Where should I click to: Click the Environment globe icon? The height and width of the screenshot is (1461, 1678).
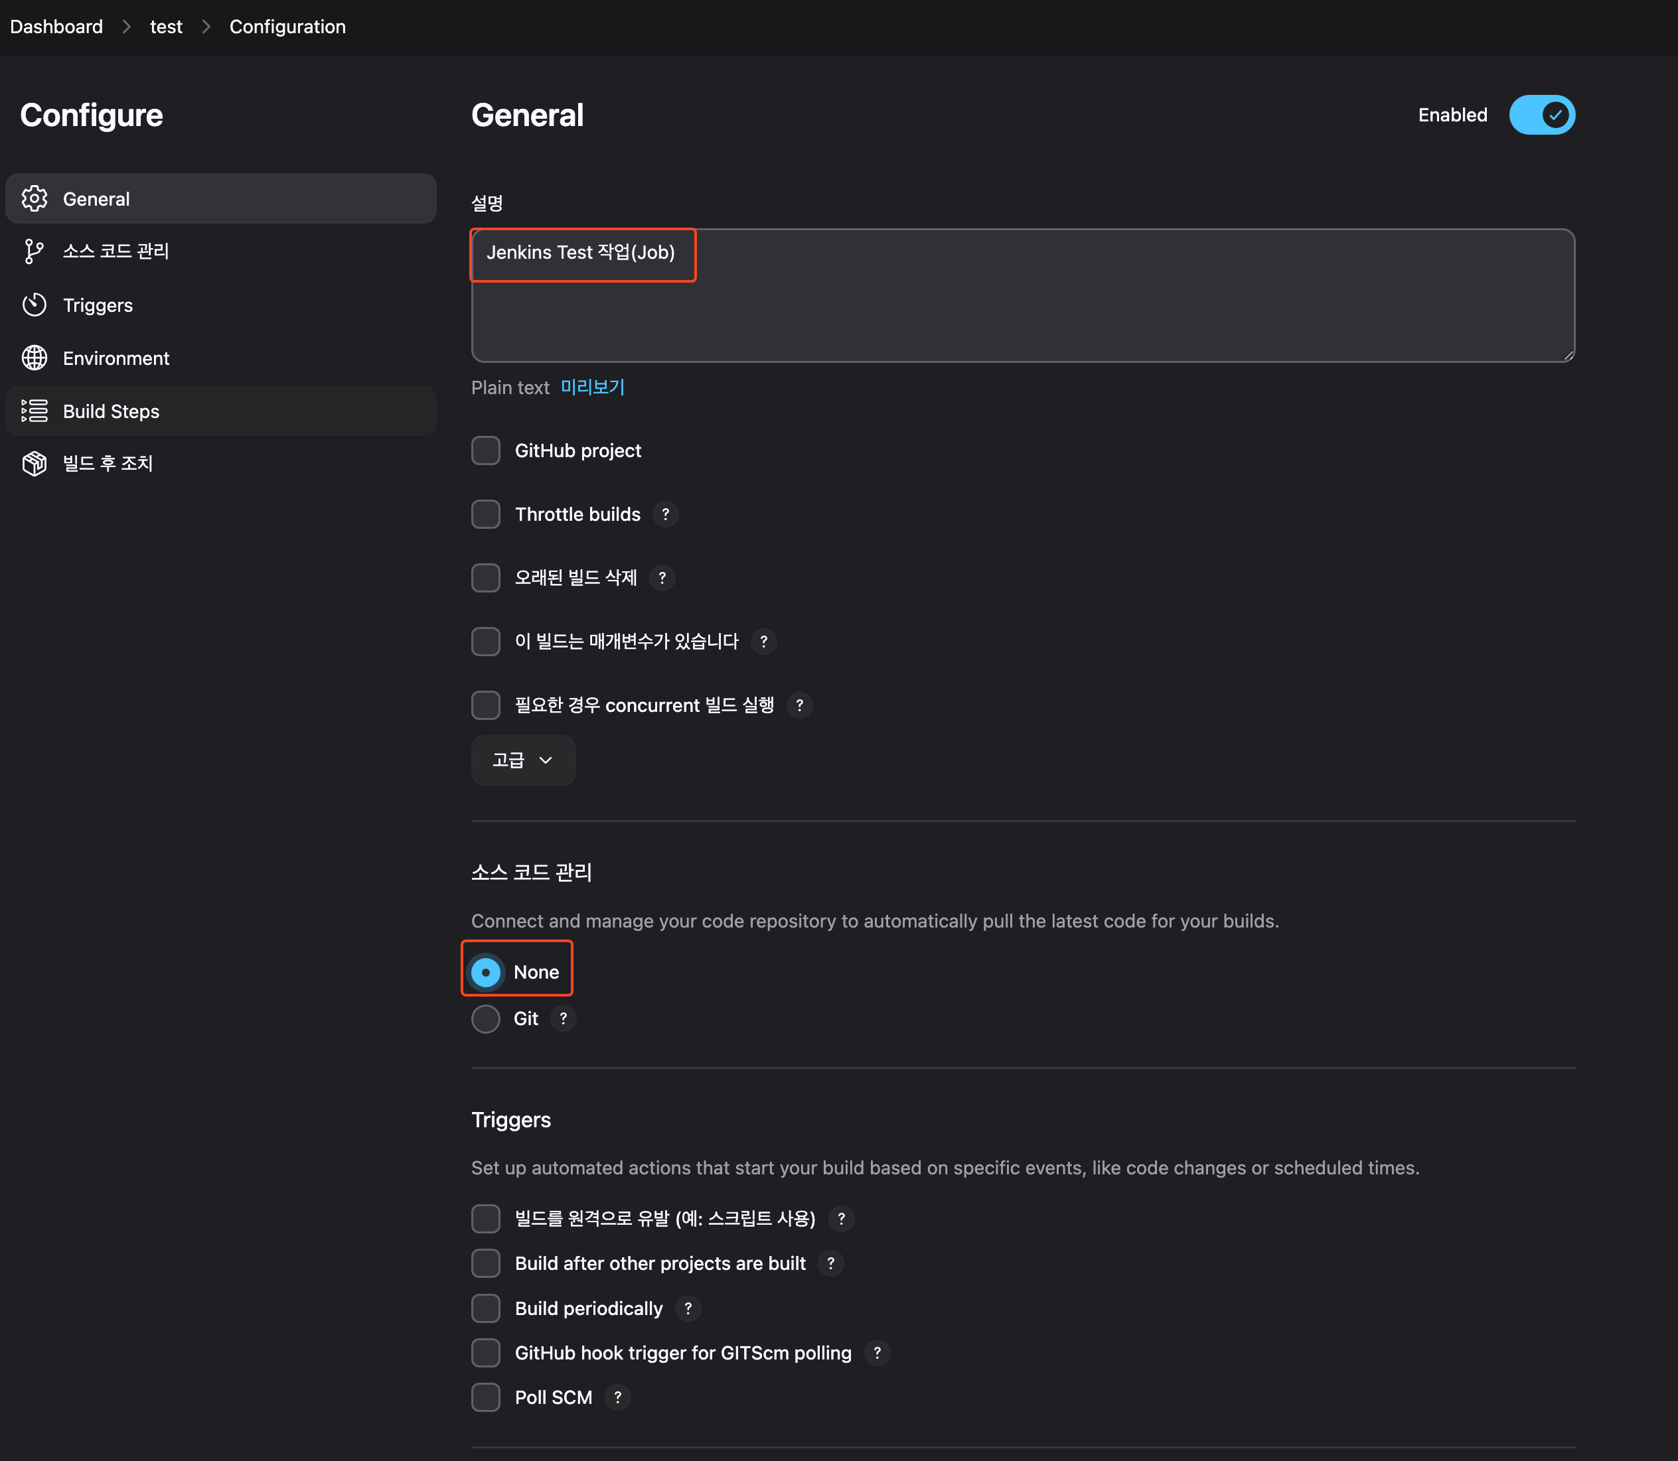tap(35, 358)
